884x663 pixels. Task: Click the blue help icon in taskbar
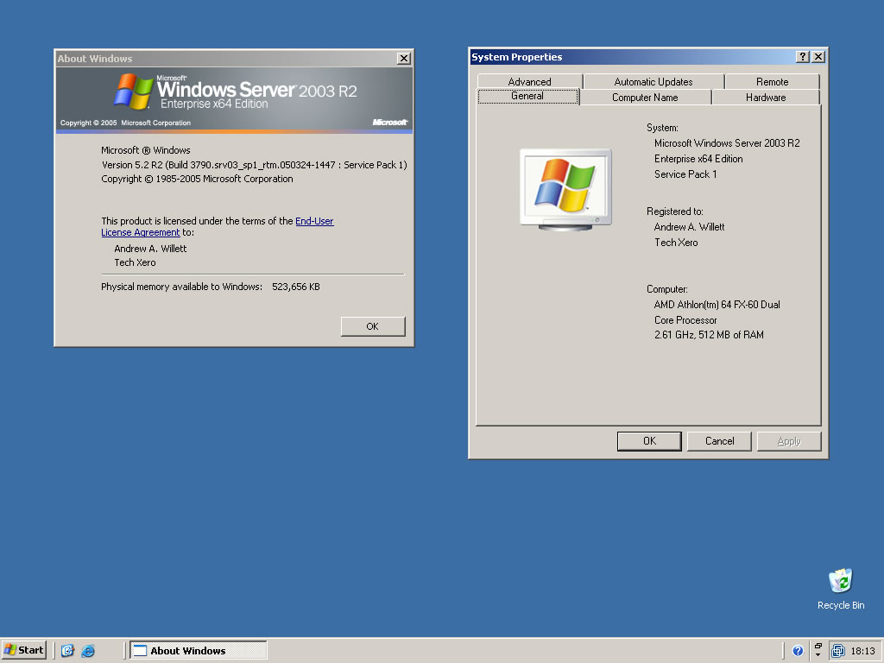[x=798, y=651]
